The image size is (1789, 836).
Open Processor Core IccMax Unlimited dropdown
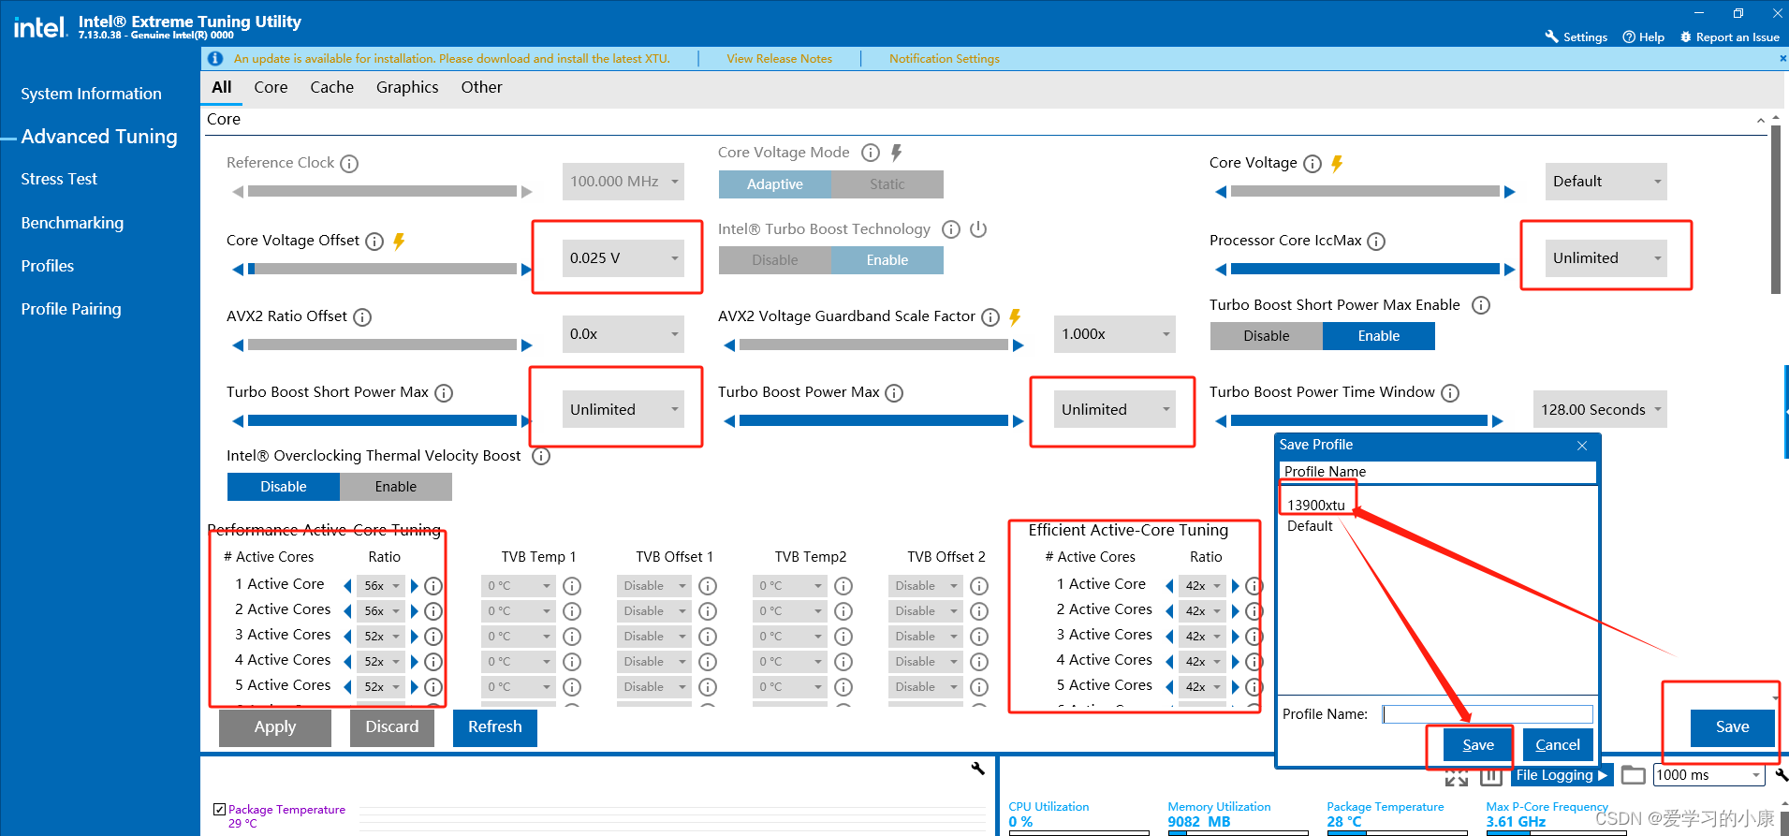(x=1606, y=258)
